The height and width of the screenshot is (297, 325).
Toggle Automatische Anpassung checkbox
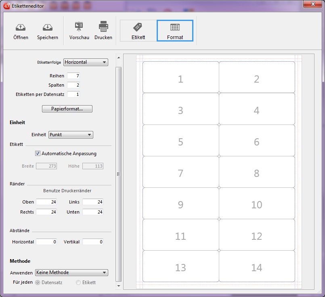click(38, 154)
